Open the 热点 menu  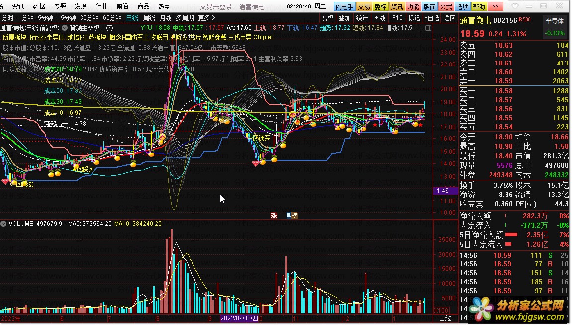coord(164,6)
